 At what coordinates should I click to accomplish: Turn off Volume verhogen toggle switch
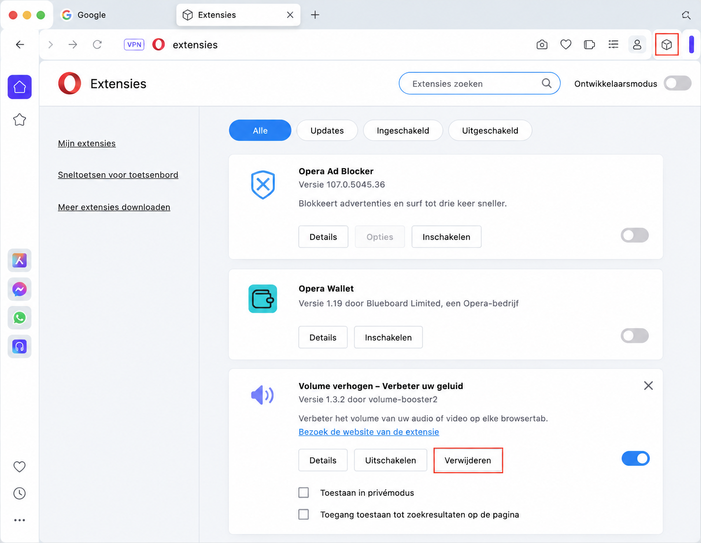[636, 458]
